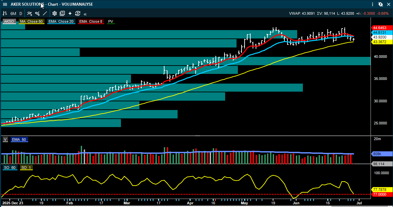The image size is (393, 207).
Task: Click the currency conversion dollar icon
Action: (78, 13)
